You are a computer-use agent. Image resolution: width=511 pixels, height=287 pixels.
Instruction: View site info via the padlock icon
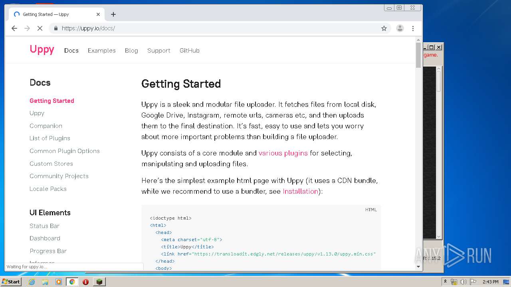55,28
